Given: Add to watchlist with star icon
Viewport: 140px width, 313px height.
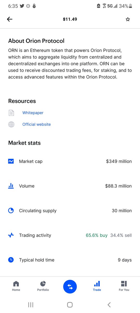Looking at the screenshot, I should [128, 19].
